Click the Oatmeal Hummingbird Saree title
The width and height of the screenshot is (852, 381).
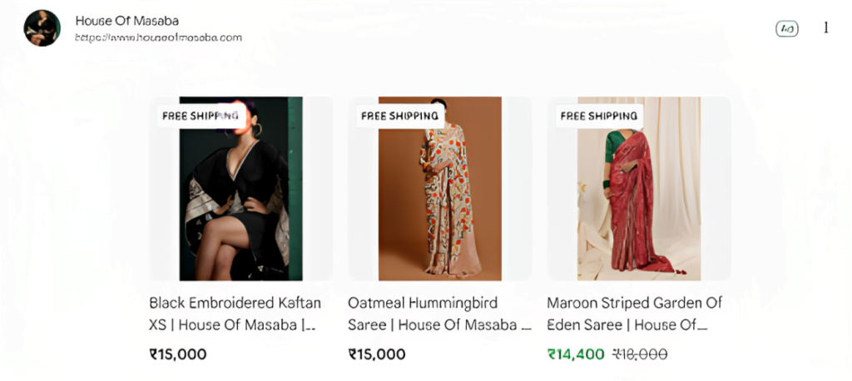click(439, 314)
